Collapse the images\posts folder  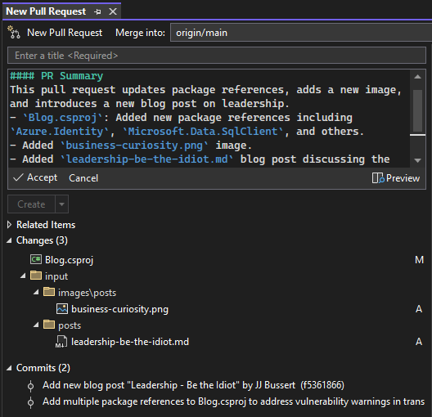point(36,292)
